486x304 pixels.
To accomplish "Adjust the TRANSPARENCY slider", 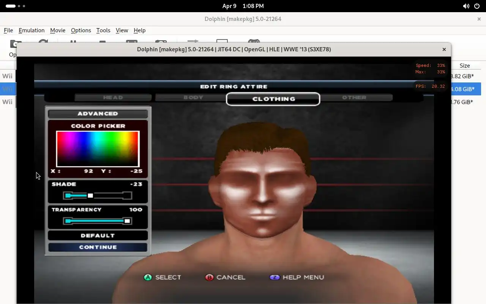I will click(x=98, y=221).
